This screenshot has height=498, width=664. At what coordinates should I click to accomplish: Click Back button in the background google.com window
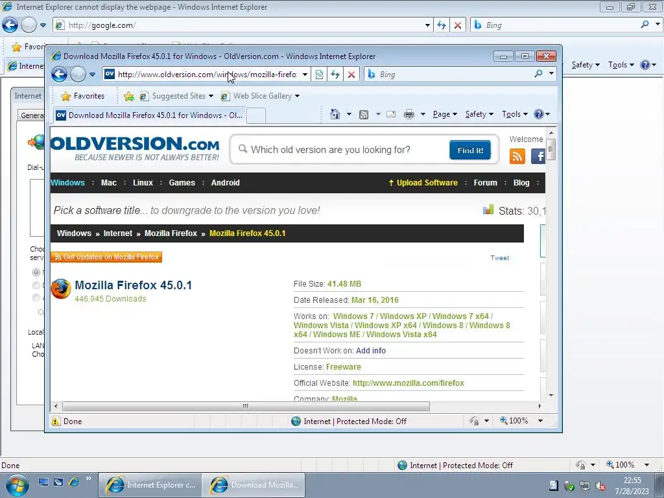pos(10,25)
